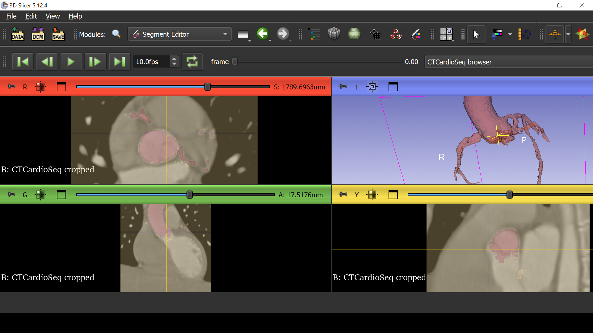Open the Transforms grid icon
Viewport: 593px width, 333px height.
pos(375,34)
